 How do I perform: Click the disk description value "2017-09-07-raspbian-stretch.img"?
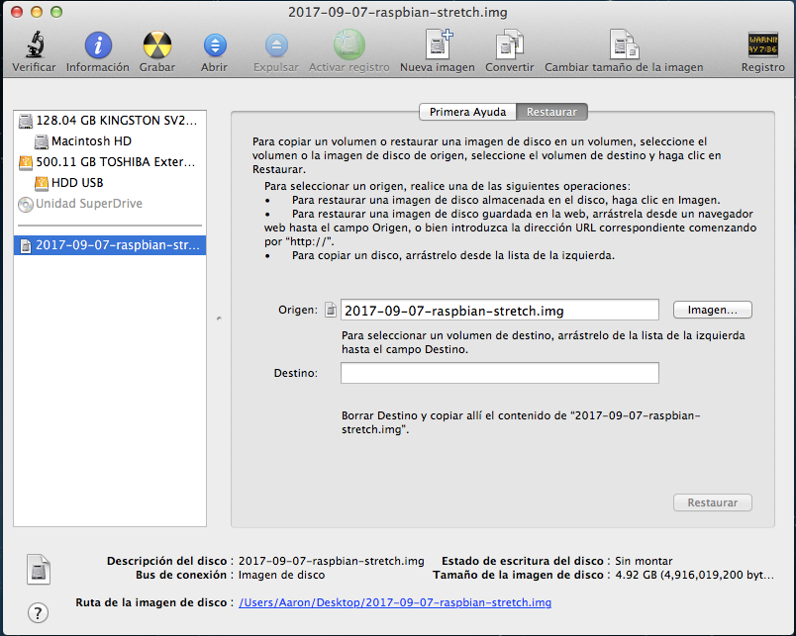click(x=331, y=561)
